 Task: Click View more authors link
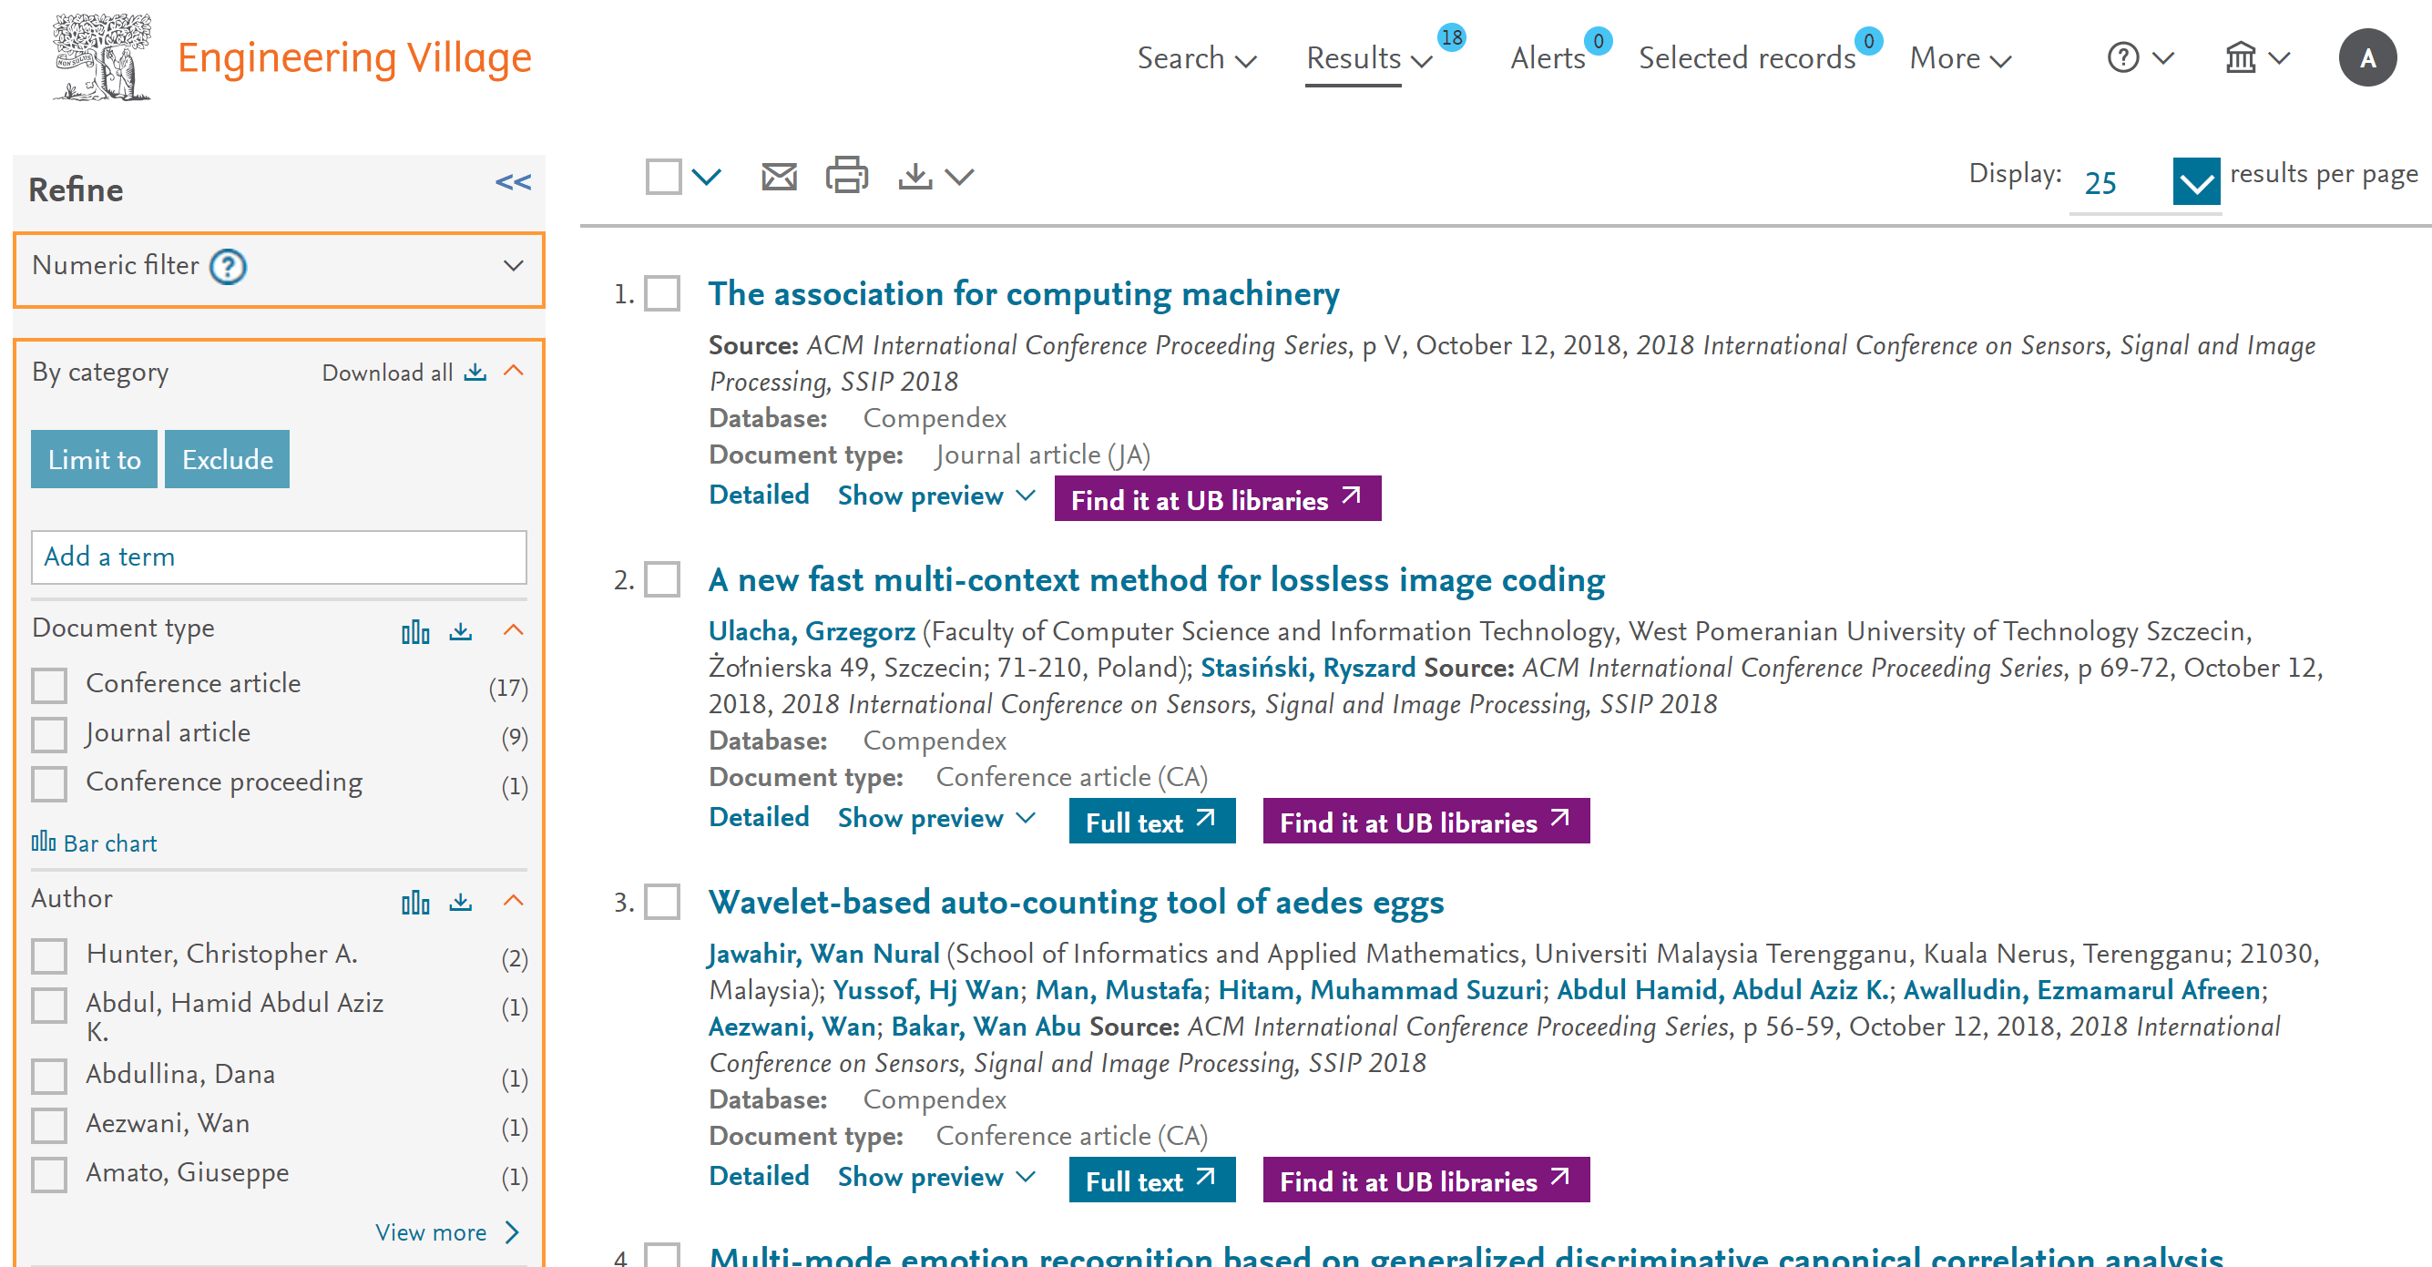(447, 1232)
